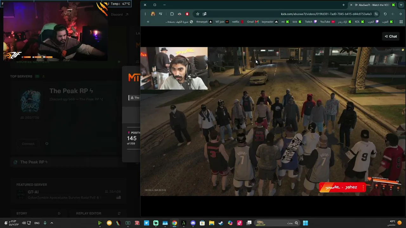Viewport: 406px width, 228px height.
Task: Open the Extensions puzzle icon
Action: (172, 14)
